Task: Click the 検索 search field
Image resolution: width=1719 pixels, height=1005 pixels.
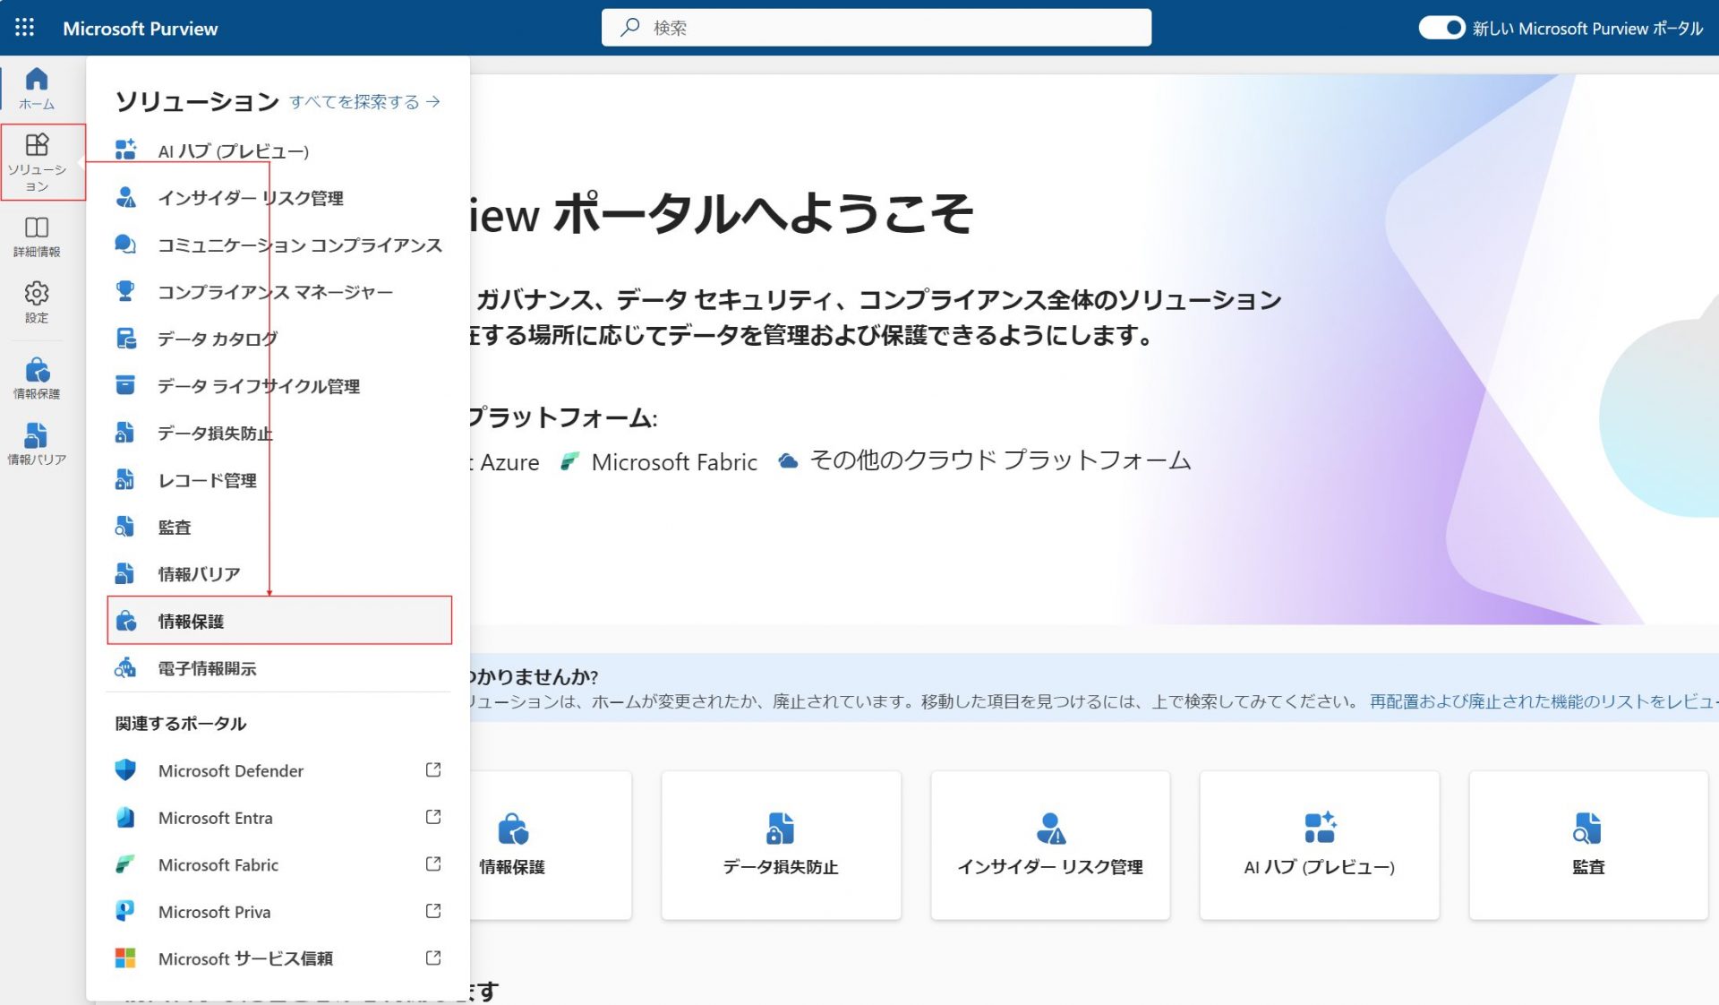Action: pyautogui.click(x=876, y=28)
